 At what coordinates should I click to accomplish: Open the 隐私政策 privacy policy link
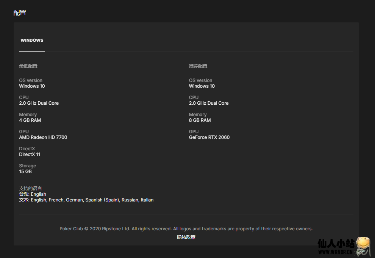(x=186, y=237)
